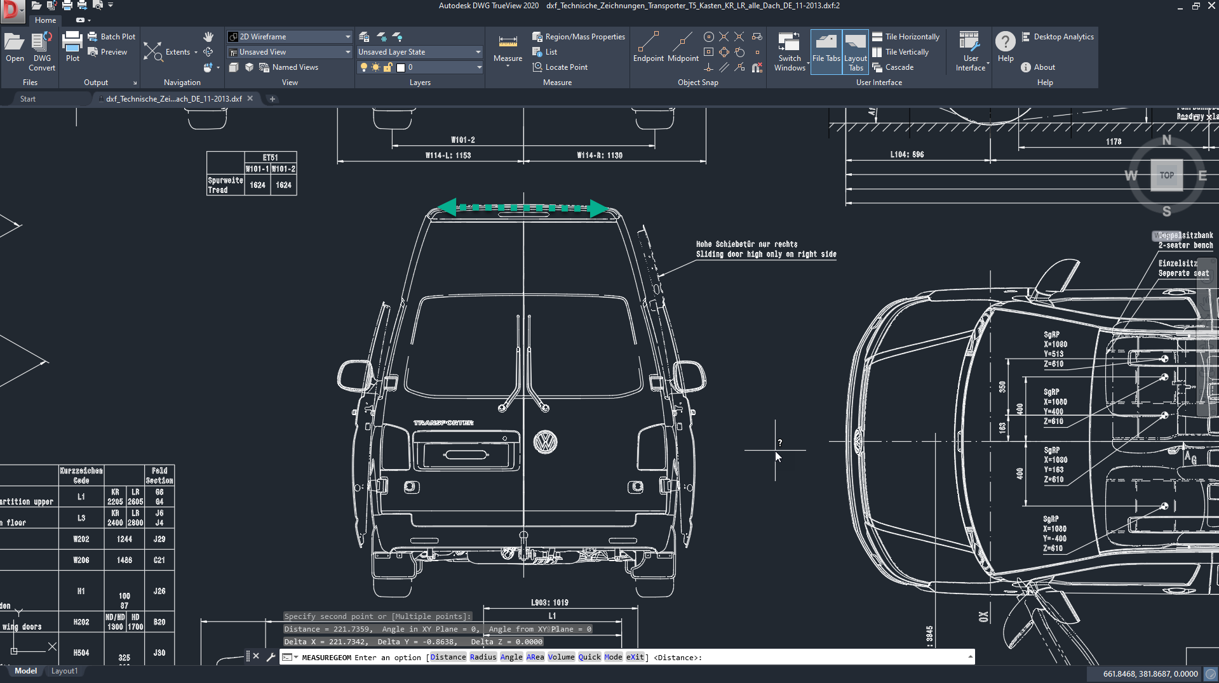Screen dimensions: 1219x683
Task: Open a drawing with the Open ribbon button
Action: pyautogui.click(x=15, y=48)
